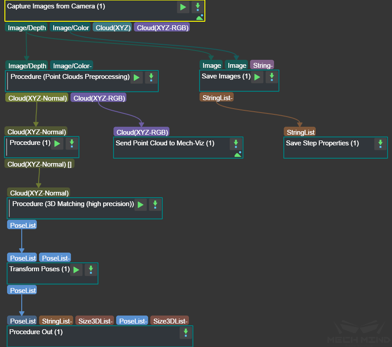The width and height of the screenshot is (392, 347).
Task: Click down-arrow icon on Save Images step
Action: 272,77
